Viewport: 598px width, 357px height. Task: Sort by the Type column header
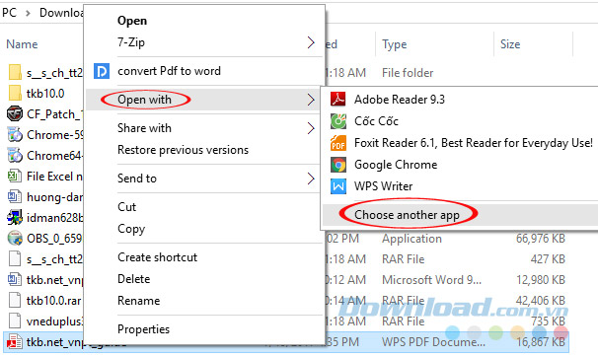395,44
